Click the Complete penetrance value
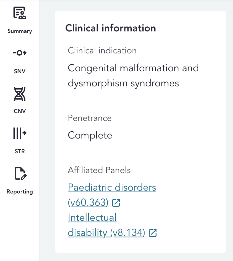 (x=90, y=135)
